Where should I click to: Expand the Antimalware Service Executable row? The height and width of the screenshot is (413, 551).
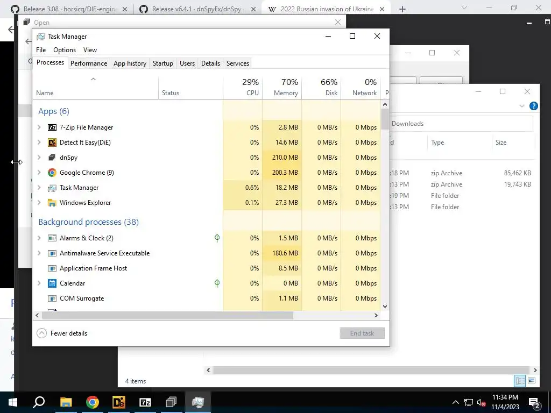(x=39, y=253)
